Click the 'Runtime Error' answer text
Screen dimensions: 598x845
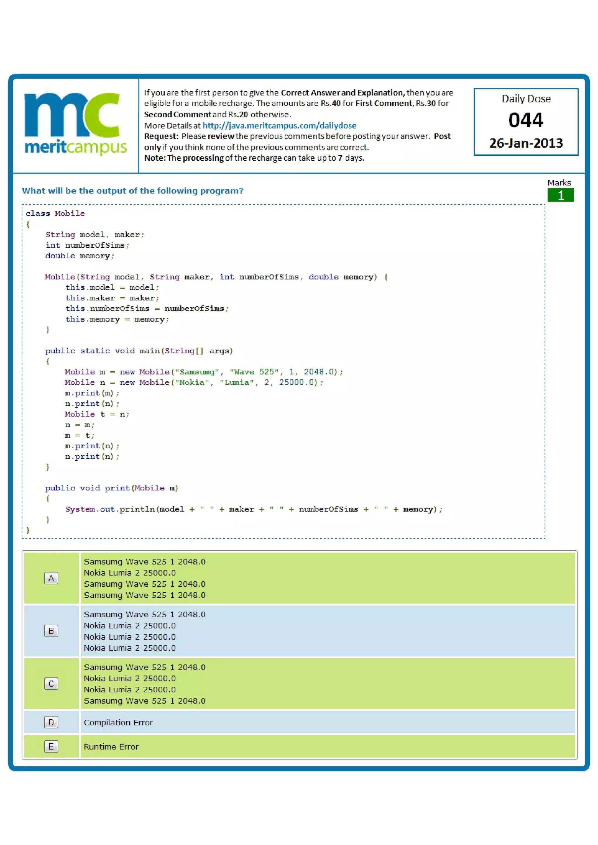[x=111, y=747]
